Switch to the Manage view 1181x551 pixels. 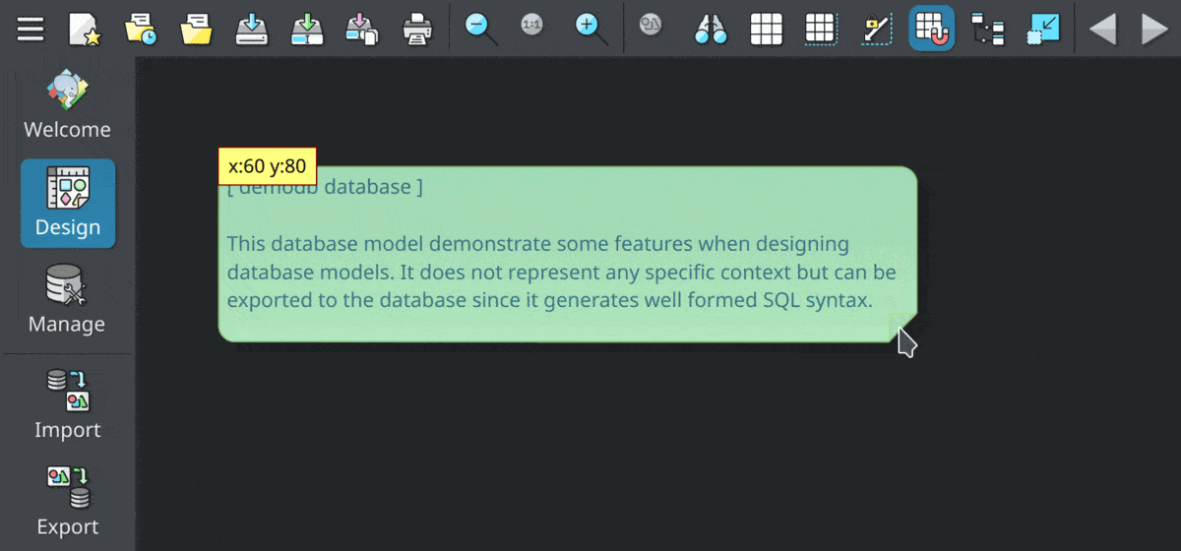(67, 300)
